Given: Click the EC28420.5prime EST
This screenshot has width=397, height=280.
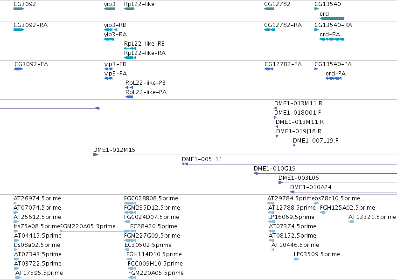Looking at the screenshot, I should (133, 232).
